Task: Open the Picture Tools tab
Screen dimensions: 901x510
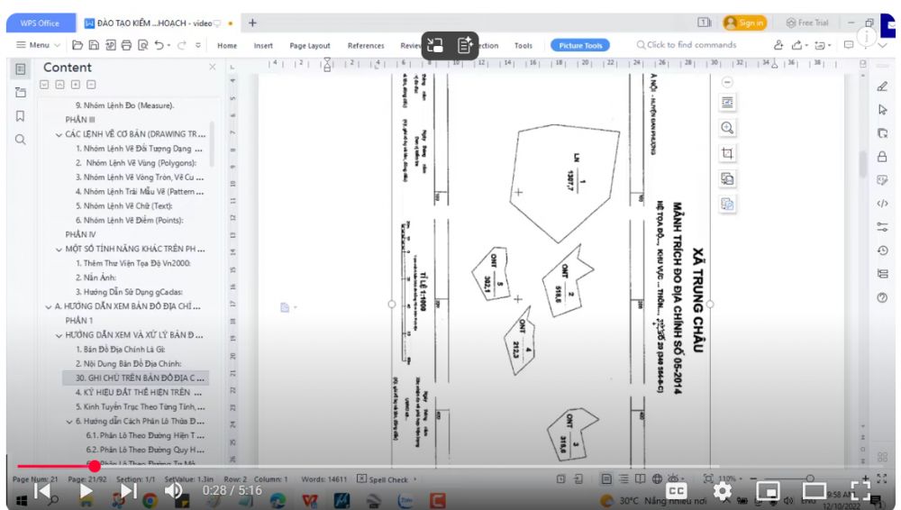Action: [x=579, y=45]
